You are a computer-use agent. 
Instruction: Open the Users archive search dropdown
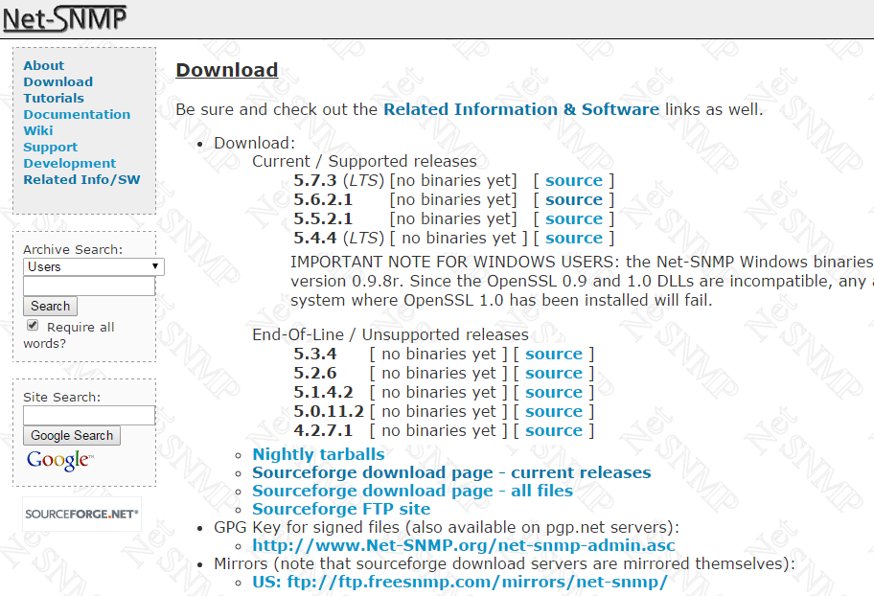point(94,266)
